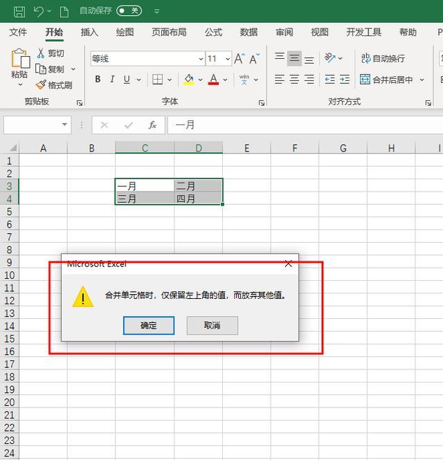Toggle bold formatting with the B button
Viewport: 443px width, 460px height.
click(98, 80)
